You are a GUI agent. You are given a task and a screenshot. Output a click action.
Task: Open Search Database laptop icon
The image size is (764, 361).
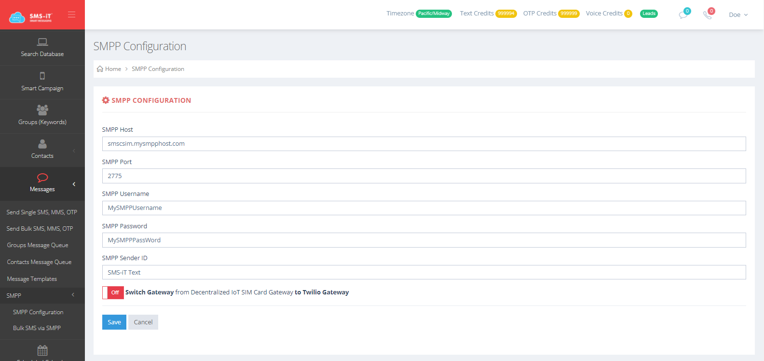(42, 42)
